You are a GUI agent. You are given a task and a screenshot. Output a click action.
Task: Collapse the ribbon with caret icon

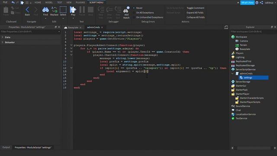click(x=238, y=3)
